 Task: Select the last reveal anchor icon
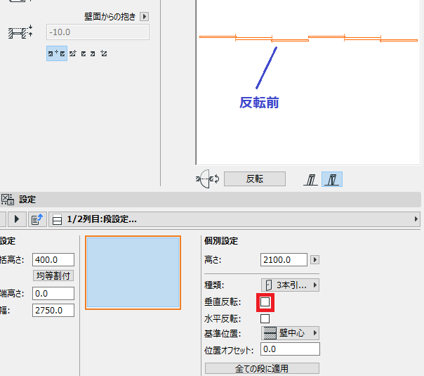(x=104, y=53)
